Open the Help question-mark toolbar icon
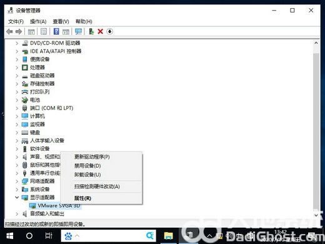325x244 pixels. tap(56, 32)
